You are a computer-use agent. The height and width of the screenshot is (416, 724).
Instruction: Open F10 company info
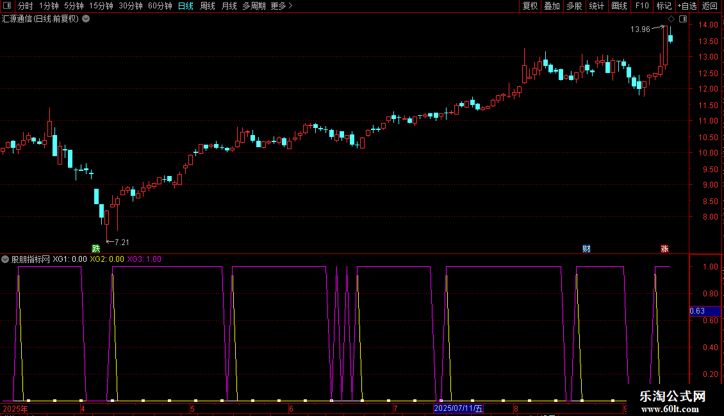tap(642, 6)
